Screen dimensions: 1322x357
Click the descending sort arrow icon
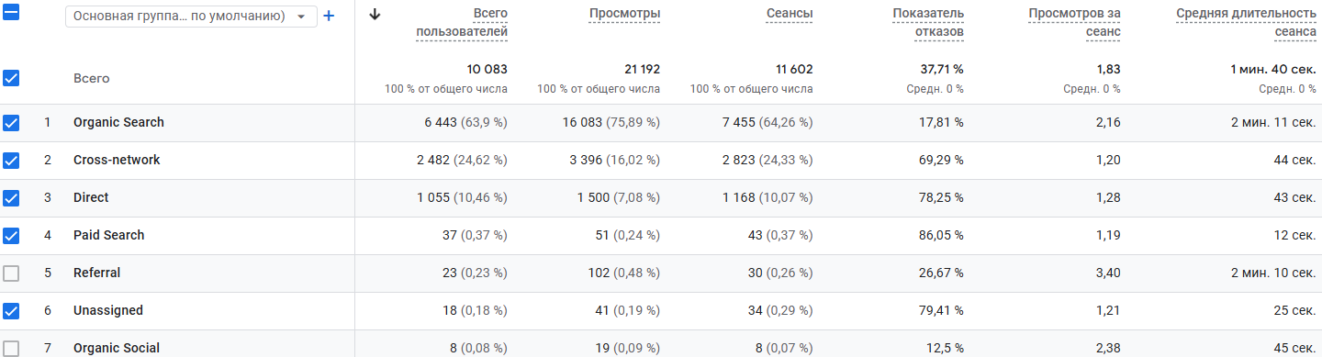tap(375, 14)
